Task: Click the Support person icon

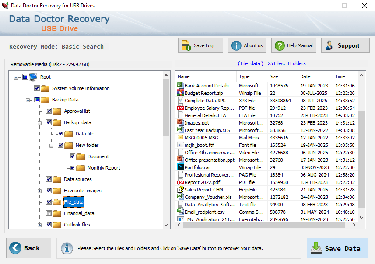Action: pos(329,45)
